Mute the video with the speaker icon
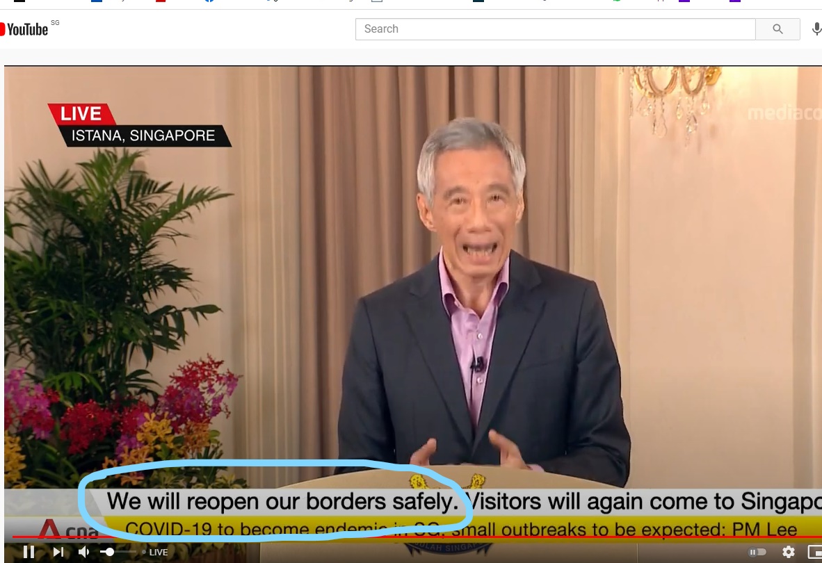The height and width of the screenshot is (563, 822). (84, 552)
